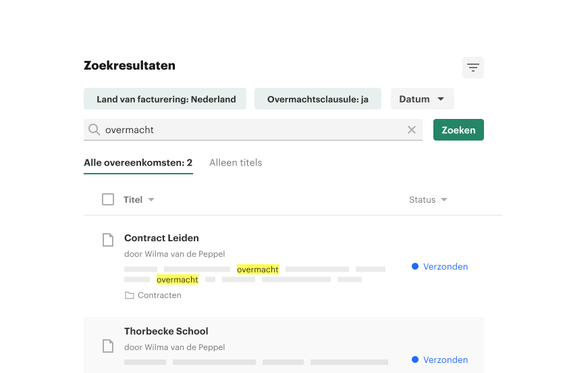The height and width of the screenshot is (373, 567).
Task: Open the filter options icon
Action: [473, 68]
